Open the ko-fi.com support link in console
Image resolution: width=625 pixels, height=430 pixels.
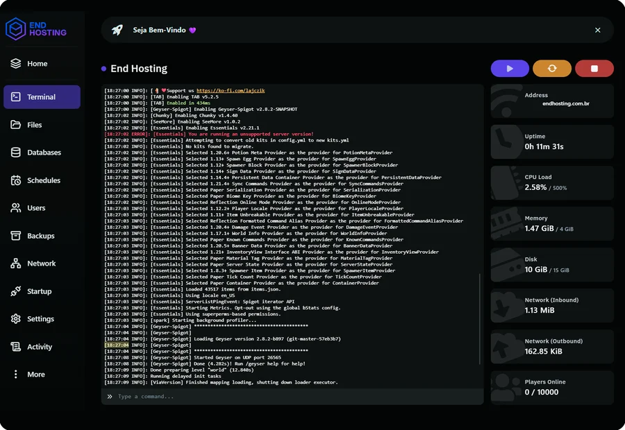(231, 90)
